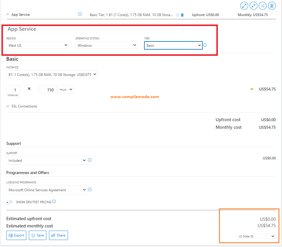The height and width of the screenshot is (247, 282).
Task: Collapse all sections via the collapse arrows icon
Action: pyautogui.click(x=253, y=6)
